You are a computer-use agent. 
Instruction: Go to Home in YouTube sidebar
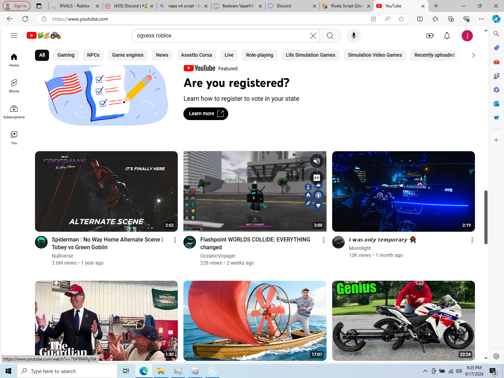point(14,60)
